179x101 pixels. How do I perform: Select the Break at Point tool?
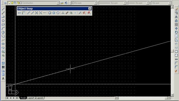point(176,52)
